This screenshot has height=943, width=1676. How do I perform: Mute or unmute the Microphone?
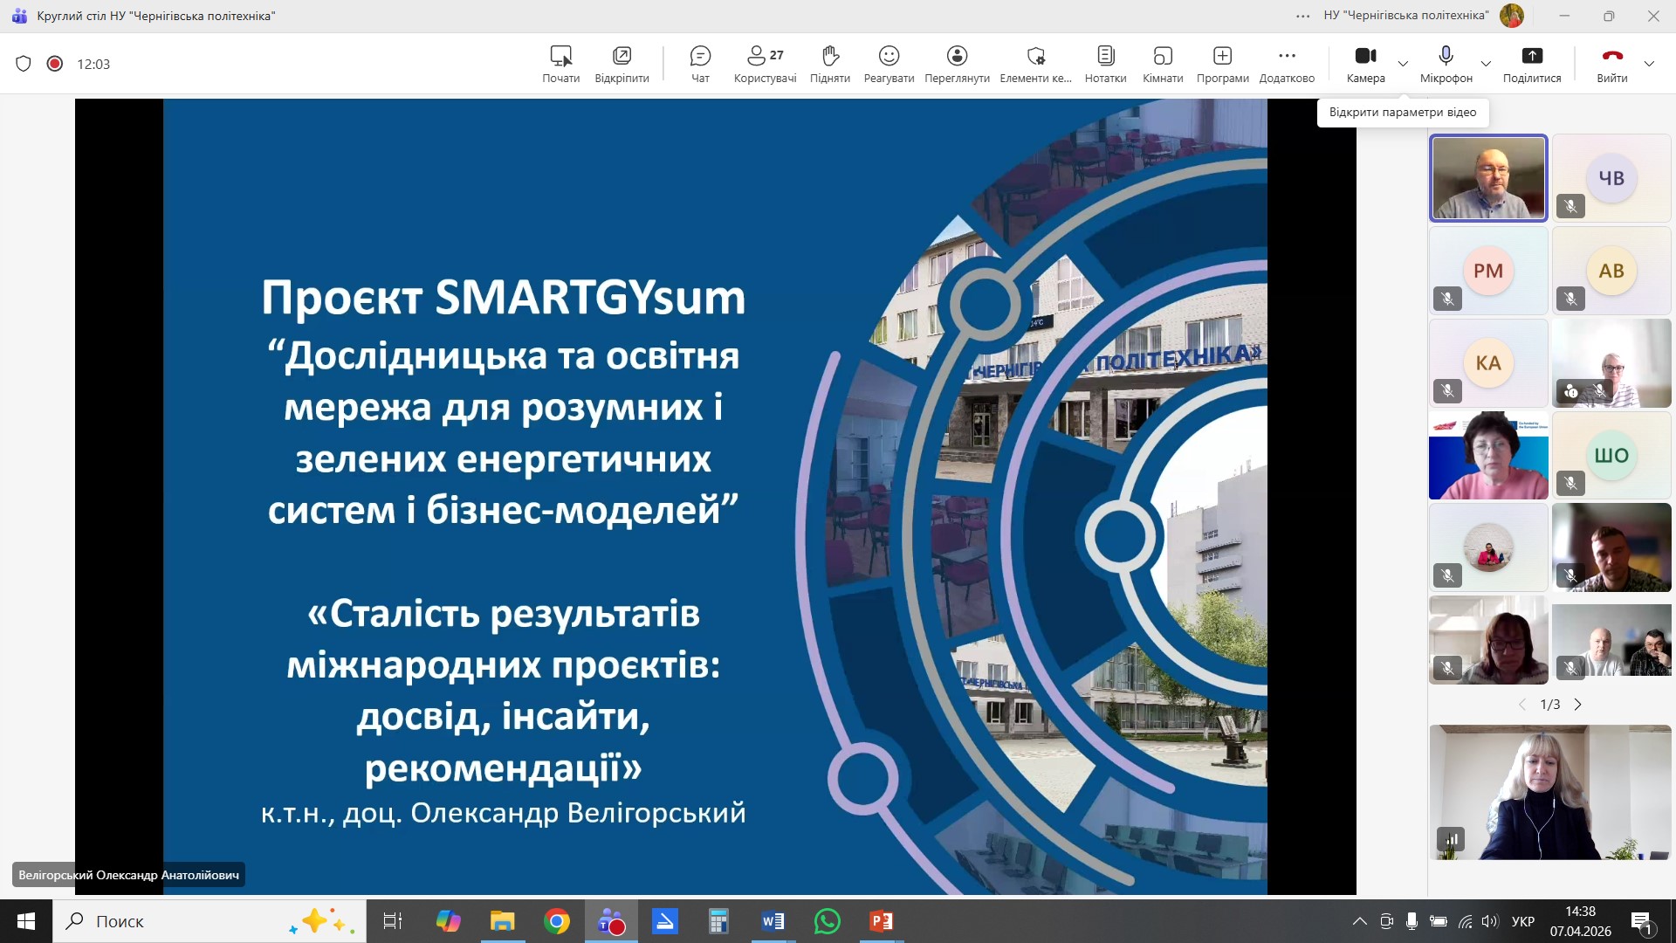[1446, 64]
